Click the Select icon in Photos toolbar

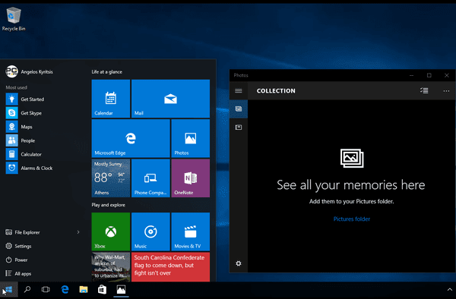coord(424,91)
